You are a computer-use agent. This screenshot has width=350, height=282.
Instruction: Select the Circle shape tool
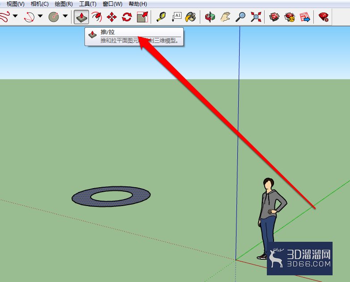pos(54,17)
